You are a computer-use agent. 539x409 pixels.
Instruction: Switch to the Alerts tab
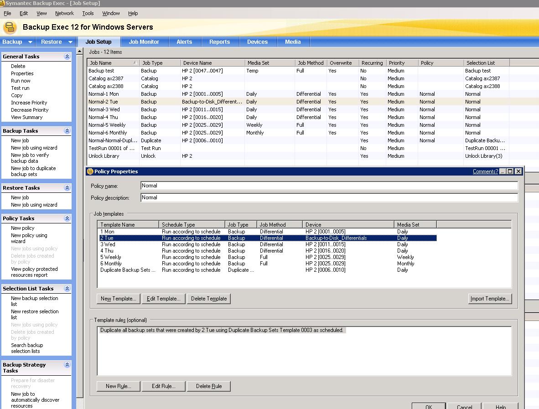[x=184, y=42]
